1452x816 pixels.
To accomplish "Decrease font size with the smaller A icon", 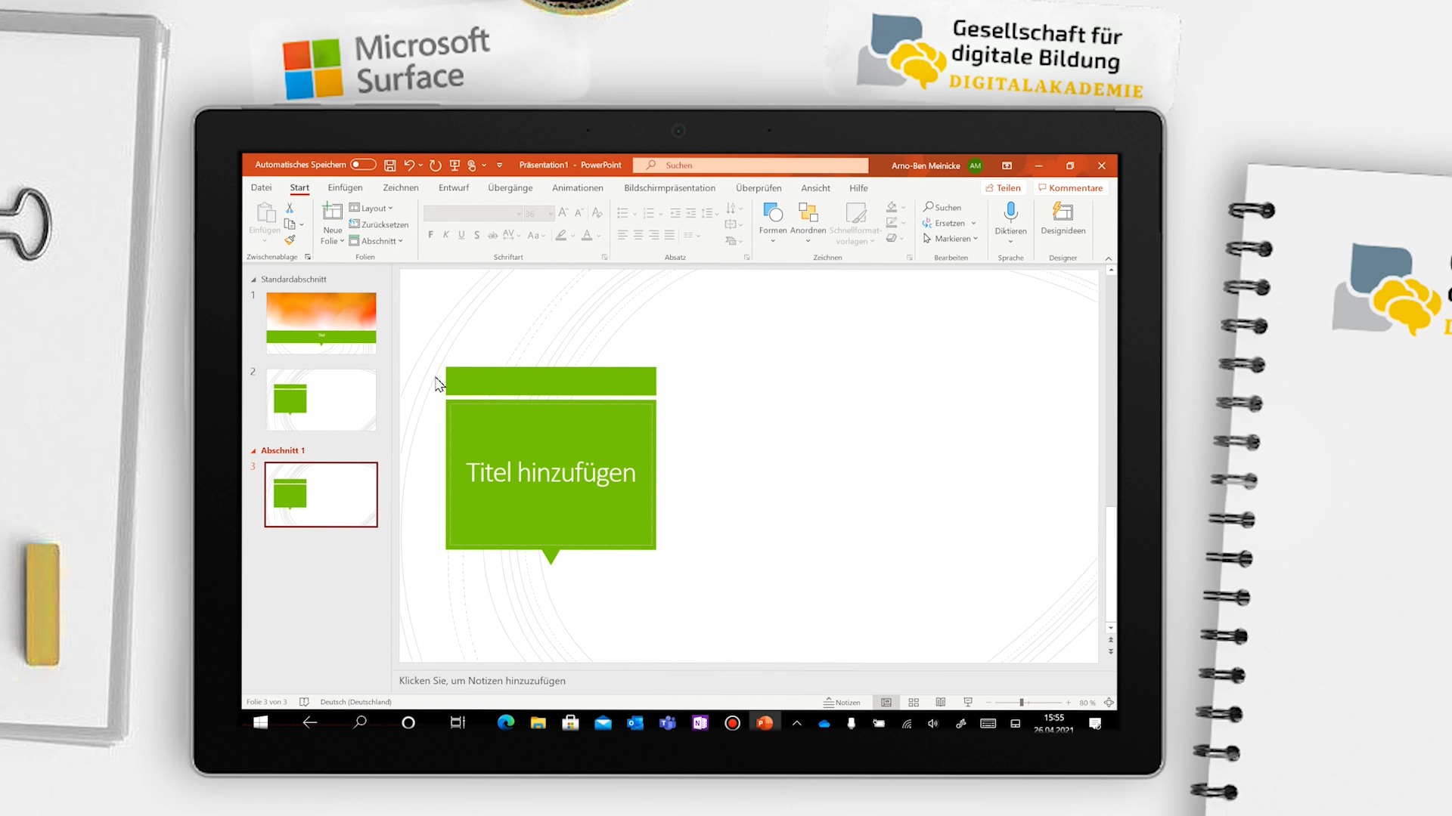I will point(579,213).
